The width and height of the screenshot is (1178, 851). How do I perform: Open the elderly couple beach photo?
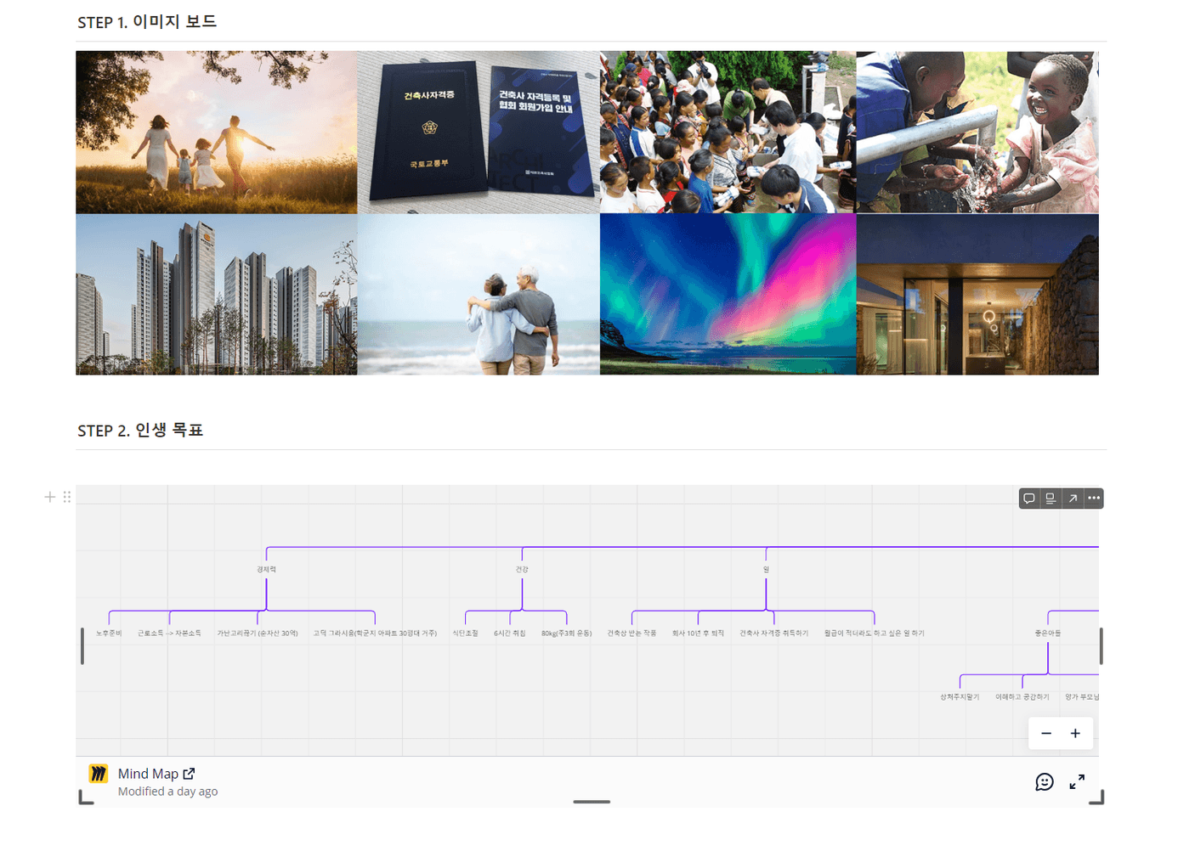tap(479, 295)
